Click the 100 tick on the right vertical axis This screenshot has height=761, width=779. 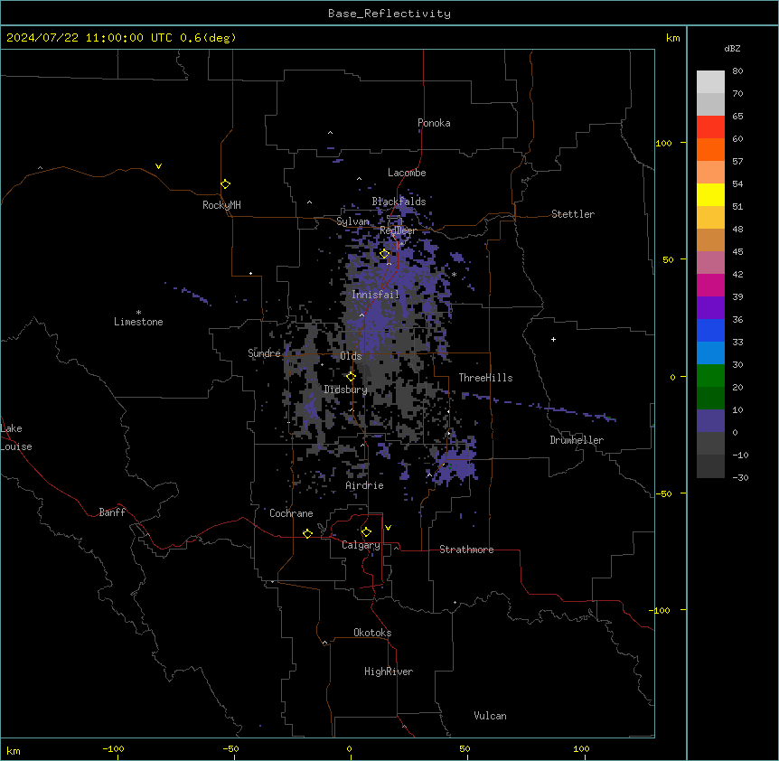pyautogui.click(x=663, y=143)
